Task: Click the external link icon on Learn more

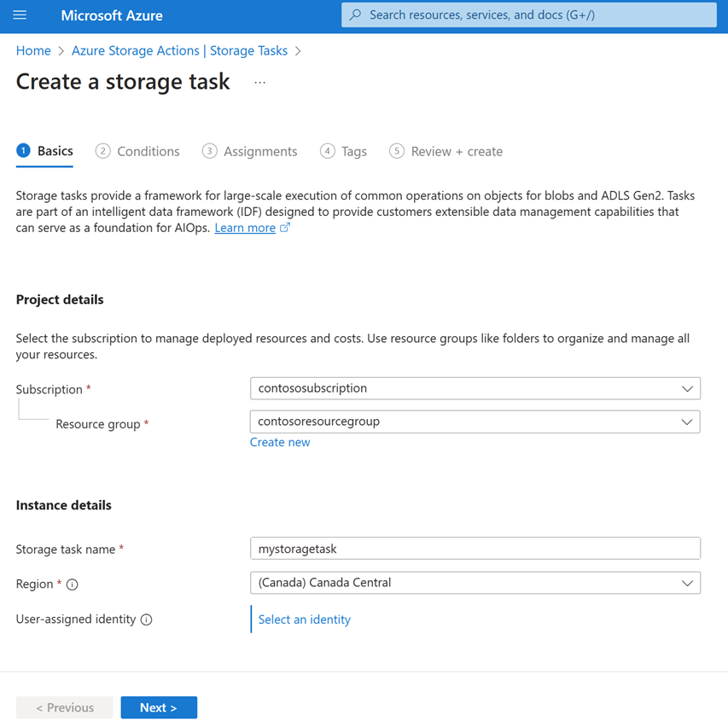Action: pyautogui.click(x=285, y=228)
